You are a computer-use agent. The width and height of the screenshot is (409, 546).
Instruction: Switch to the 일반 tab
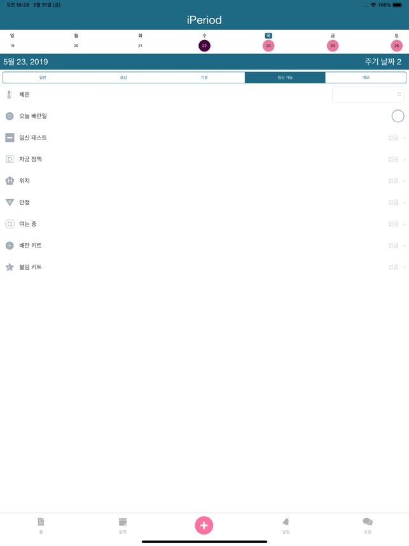43,78
